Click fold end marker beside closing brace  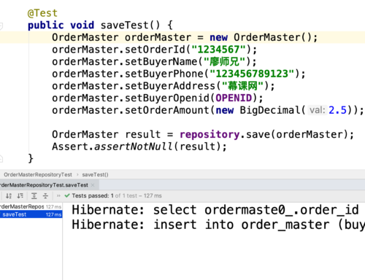1,159
